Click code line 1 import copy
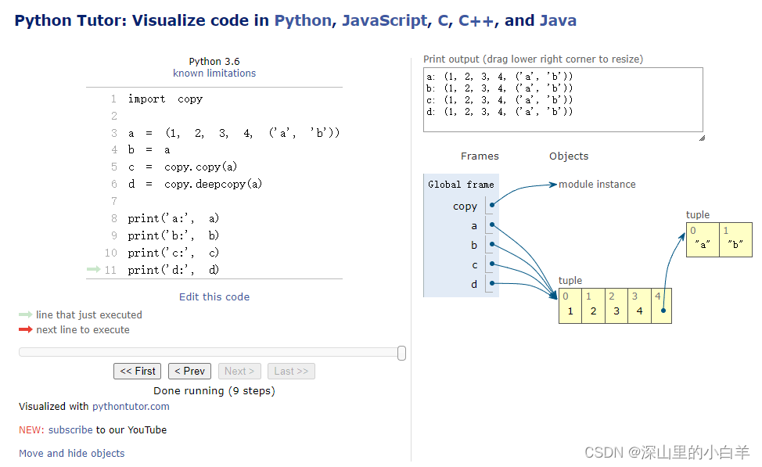This screenshot has width=762, height=467. 165,99
